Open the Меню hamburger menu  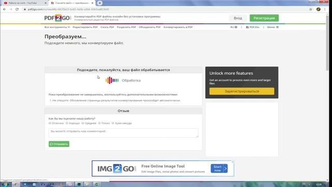click(x=273, y=27)
